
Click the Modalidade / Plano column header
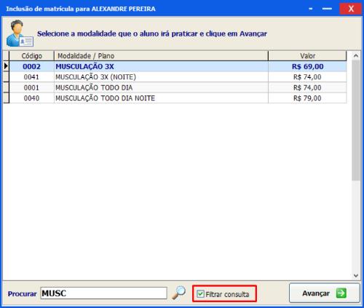click(161, 56)
